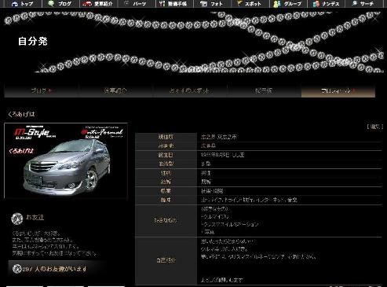Viewport: 387px width, 287px height.
Task: Select the highlighted プロフィール tab
Action: (338, 91)
